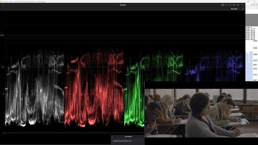Click the light blue histogram bar chart
This screenshot has width=258, height=145.
[x=249, y=66]
